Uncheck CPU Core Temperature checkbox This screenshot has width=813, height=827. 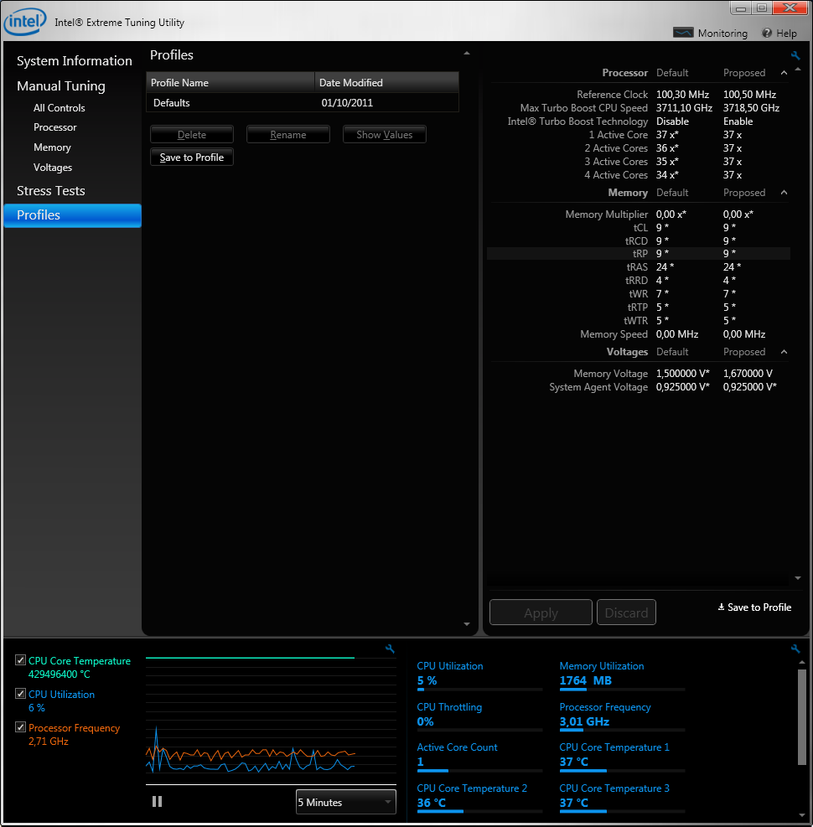(20, 661)
